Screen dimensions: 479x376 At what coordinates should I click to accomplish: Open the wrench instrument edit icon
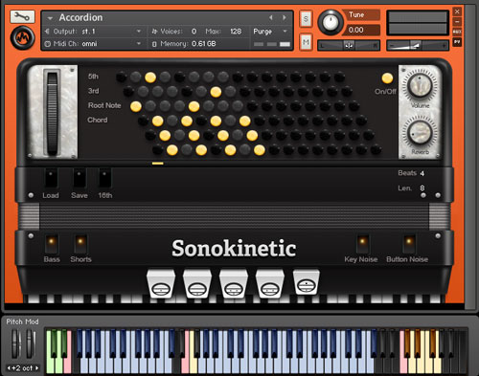(22, 17)
